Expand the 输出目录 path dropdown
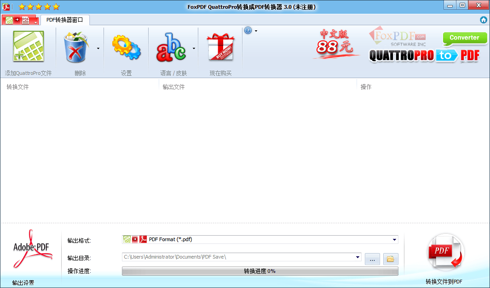The image size is (490, 288). [358, 258]
